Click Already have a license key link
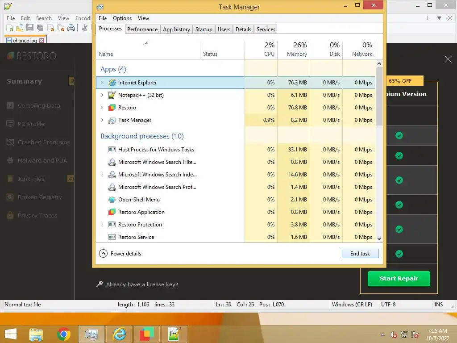This screenshot has width=457, height=343. click(142, 284)
